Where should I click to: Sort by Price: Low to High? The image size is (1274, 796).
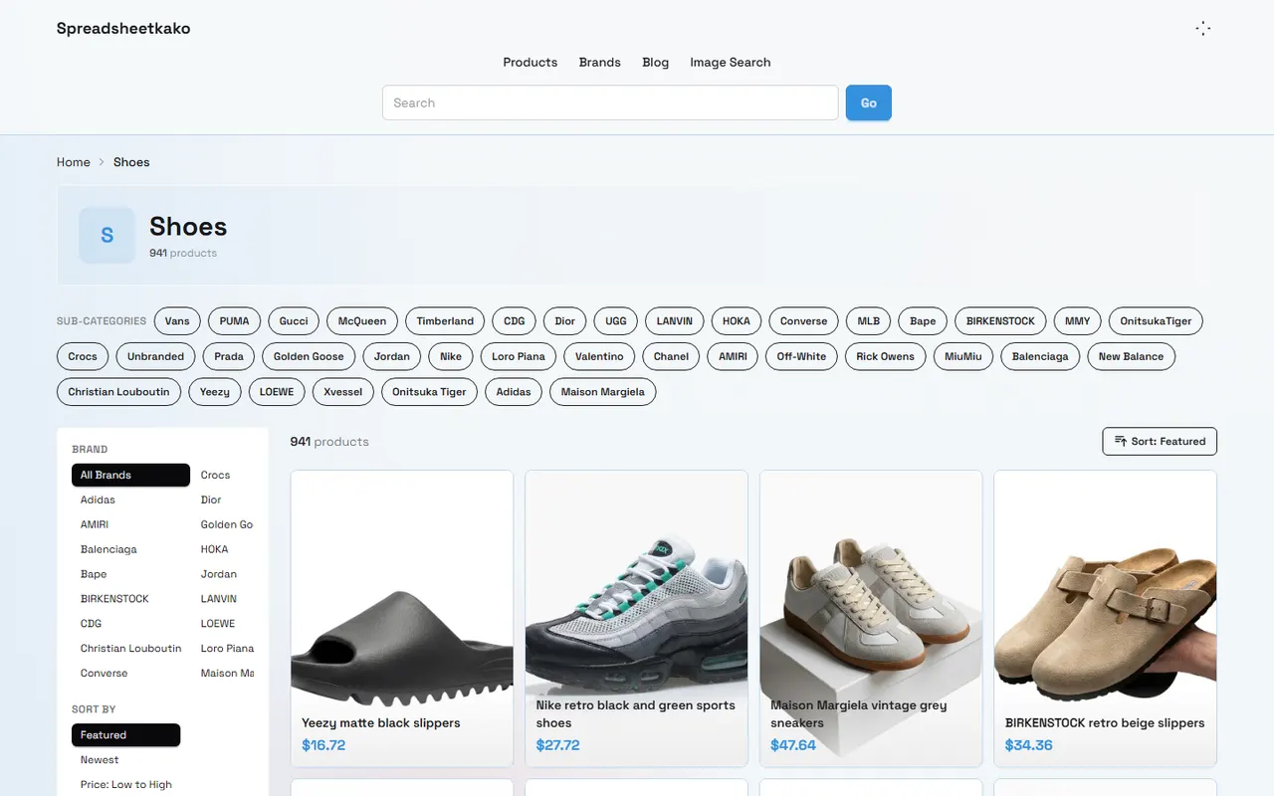tap(126, 785)
